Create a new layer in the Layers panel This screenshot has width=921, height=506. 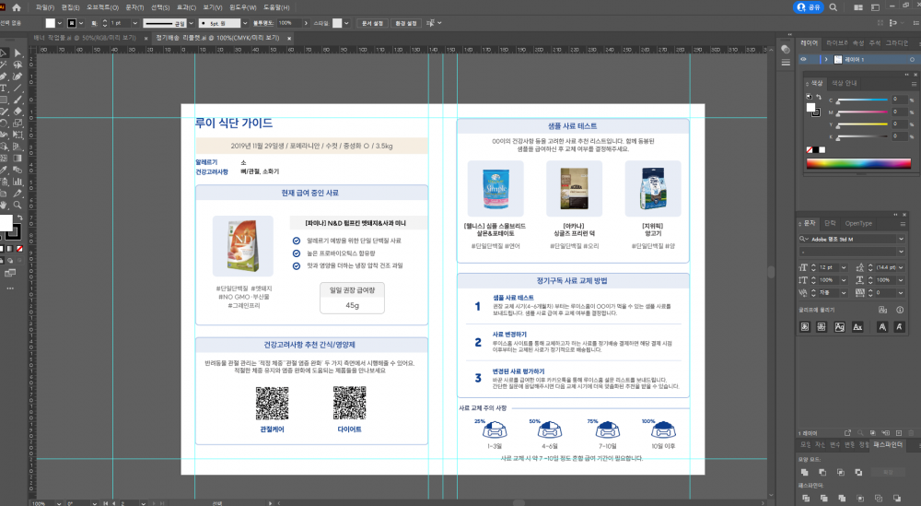[x=899, y=433]
